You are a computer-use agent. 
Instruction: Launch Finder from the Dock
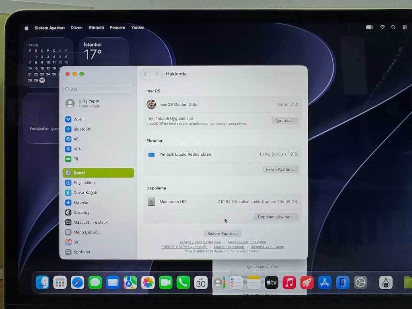[42, 282]
